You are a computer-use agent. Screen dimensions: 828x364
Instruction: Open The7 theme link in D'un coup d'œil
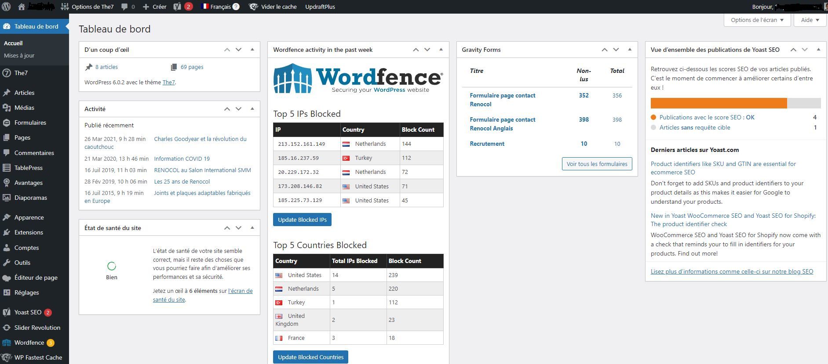(x=168, y=82)
